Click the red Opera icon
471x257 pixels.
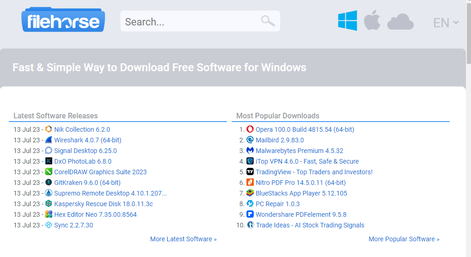[x=250, y=129]
